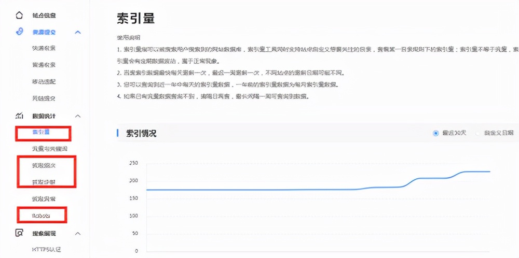Collapse the resource submission (资源提交) section chevron
The width and height of the screenshot is (519, 258).
click(78, 32)
